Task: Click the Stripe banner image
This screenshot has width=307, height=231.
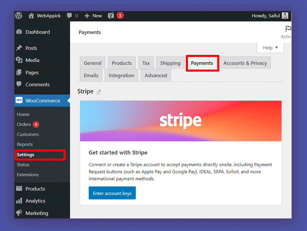Action: (x=181, y=121)
